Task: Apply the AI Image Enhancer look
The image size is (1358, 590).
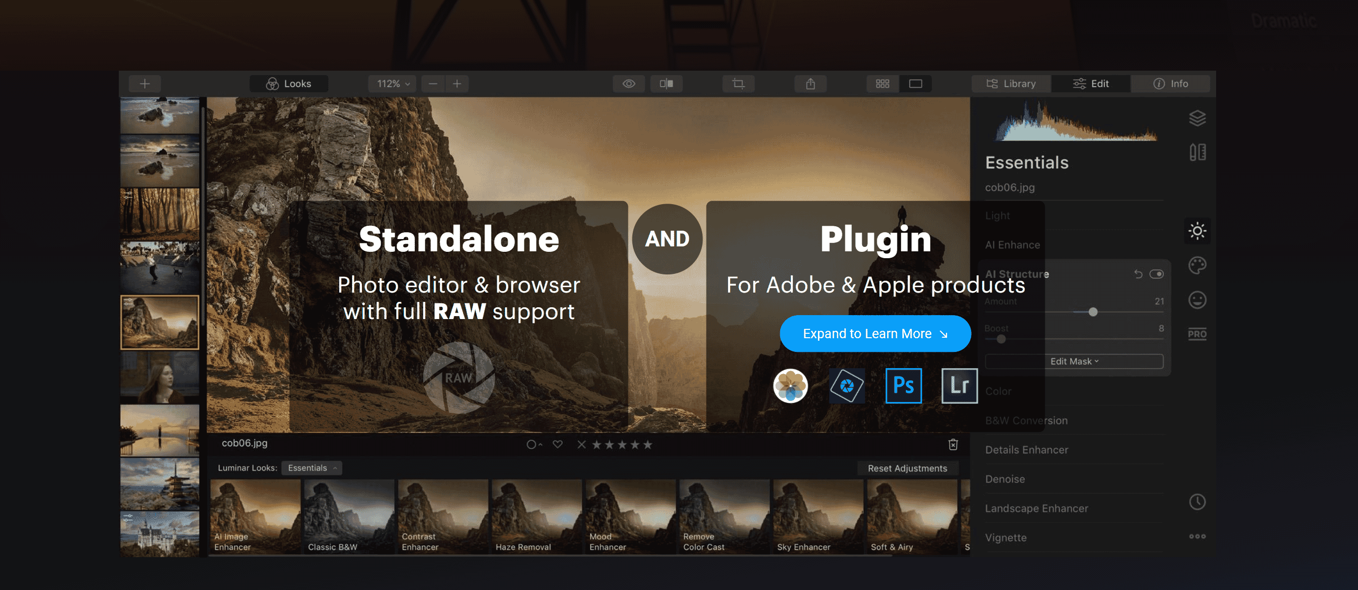Action: tap(256, 517)
